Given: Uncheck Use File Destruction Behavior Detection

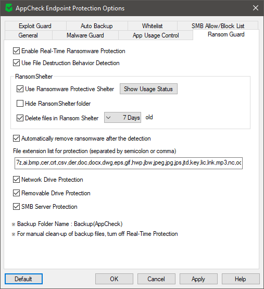Looking at the screenshot, I should 17,63.
